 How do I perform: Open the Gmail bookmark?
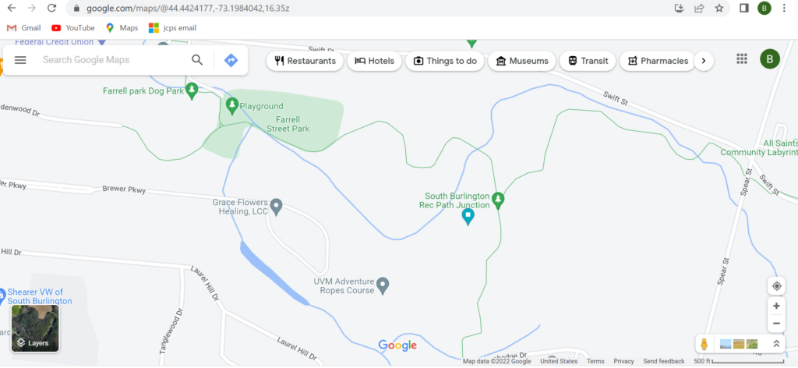[24, 28]
